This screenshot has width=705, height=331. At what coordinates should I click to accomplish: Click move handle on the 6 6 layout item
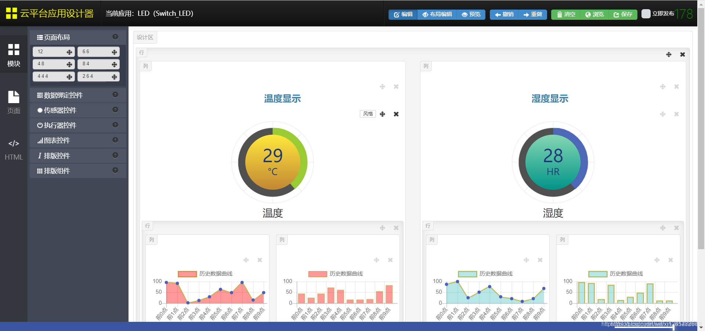coord(114,52)
